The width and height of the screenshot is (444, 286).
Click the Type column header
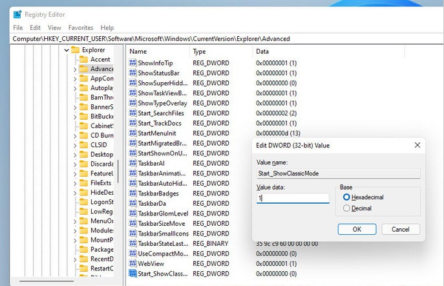(x=221, y=51)
